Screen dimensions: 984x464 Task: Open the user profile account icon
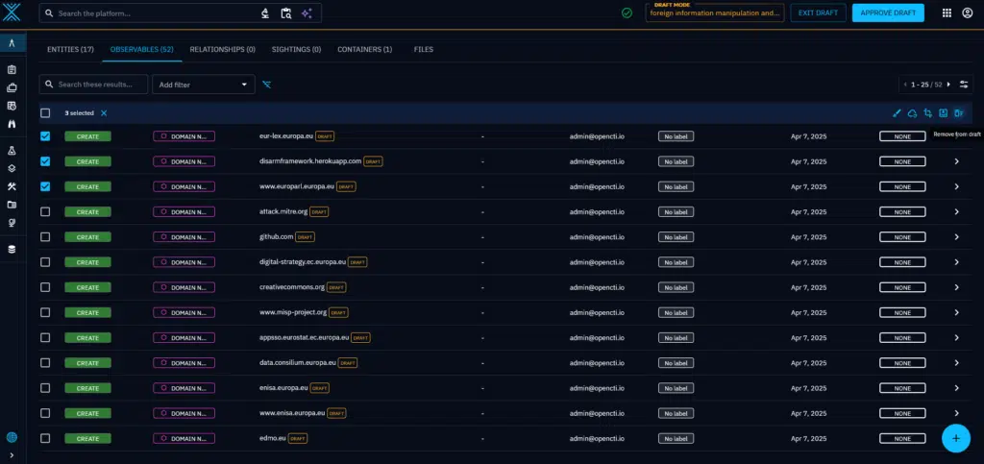click(x=967, y=13)
